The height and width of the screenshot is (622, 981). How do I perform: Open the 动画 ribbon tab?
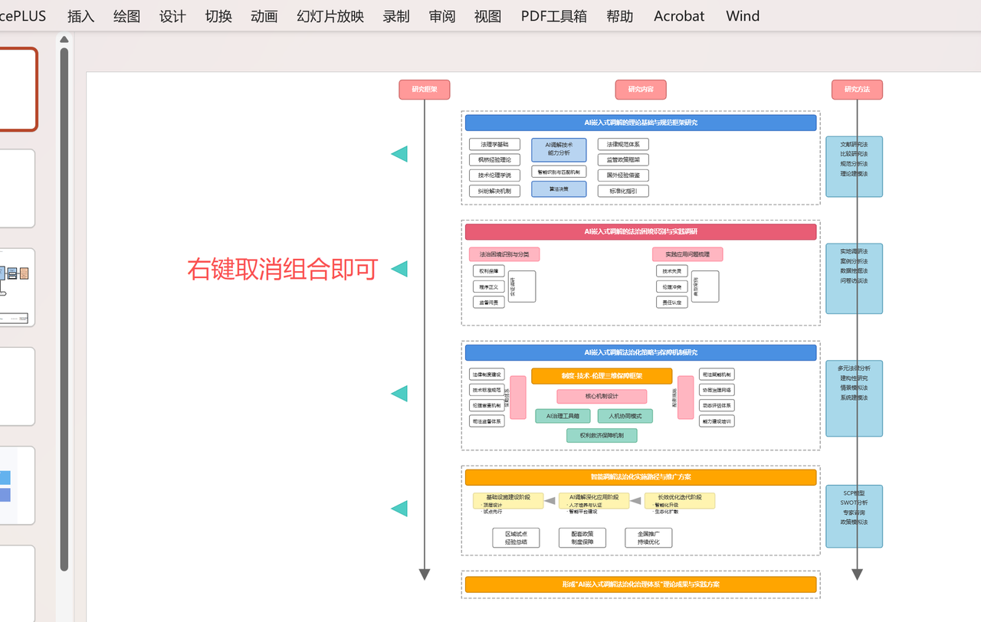point(264,16)
